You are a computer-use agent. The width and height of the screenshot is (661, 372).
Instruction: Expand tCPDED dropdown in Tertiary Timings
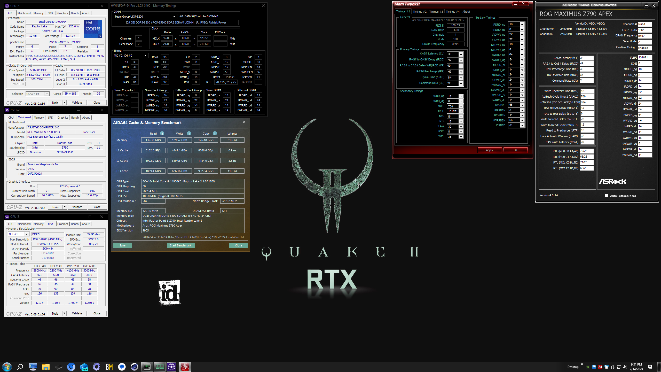[522, 125]
